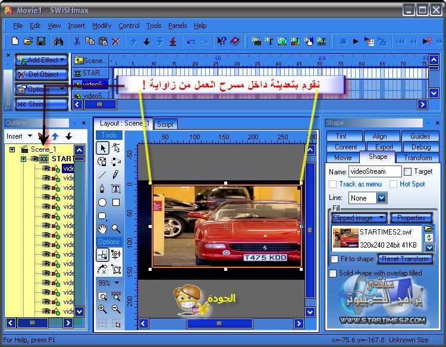Open the Clipped image fill type dropdown
Viewport: 446px width, 347px height.
360,218
